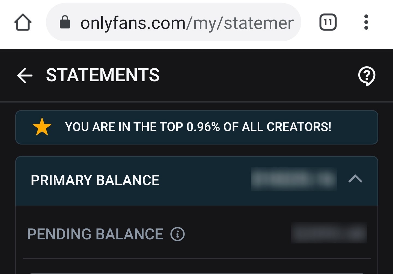This screenshot has width=393, height=274.
Task: Tap the Primary Balance label
Action: (x=95, y=180)
